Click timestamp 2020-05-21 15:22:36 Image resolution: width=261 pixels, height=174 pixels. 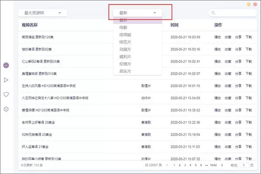[x=185, y=122]
